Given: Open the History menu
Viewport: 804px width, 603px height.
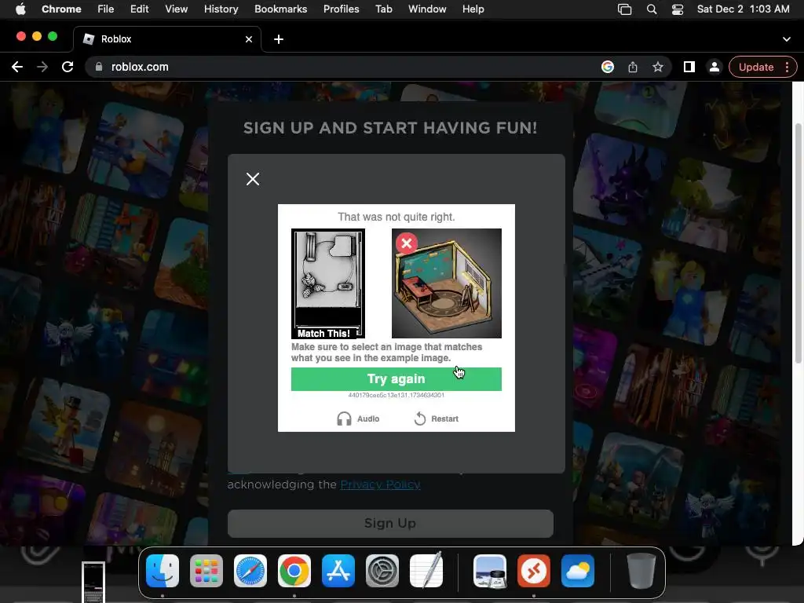Looking at the screenshot, I should (x=221, y=9).
